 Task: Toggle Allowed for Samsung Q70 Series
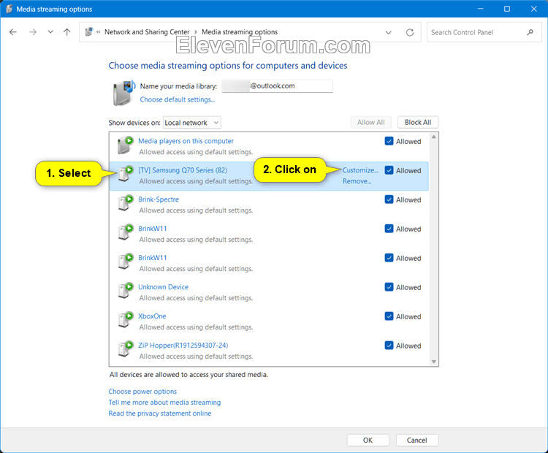click(389, 170)
